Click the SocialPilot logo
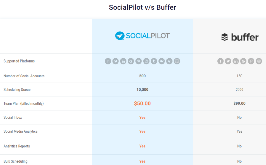 pyautogui.click(x=142, y=36)
